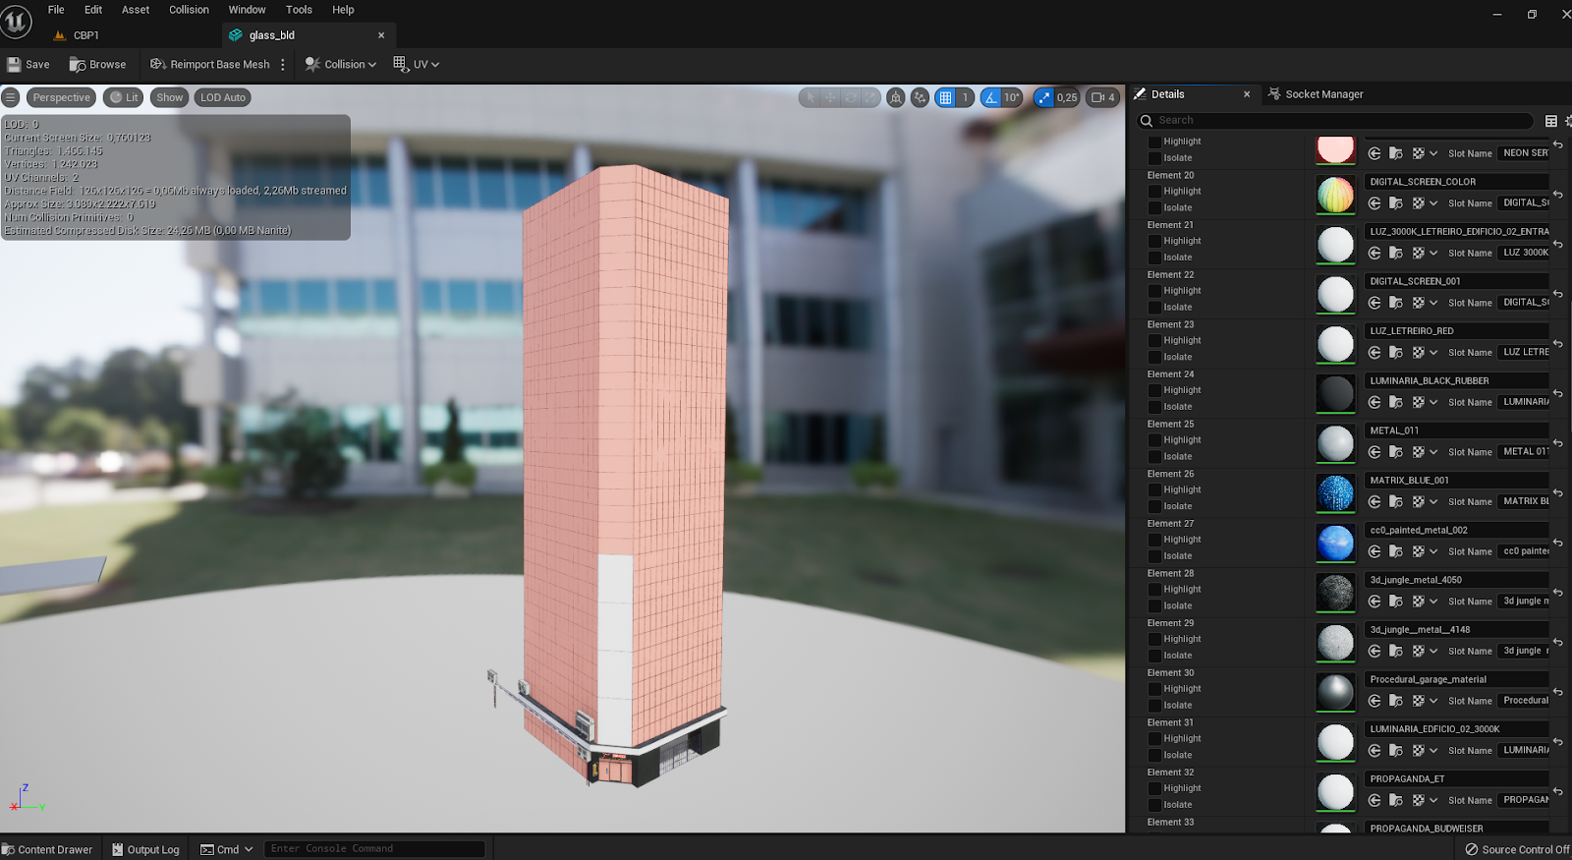
Task: Open camera speed setting 4
Action: 1102,97
